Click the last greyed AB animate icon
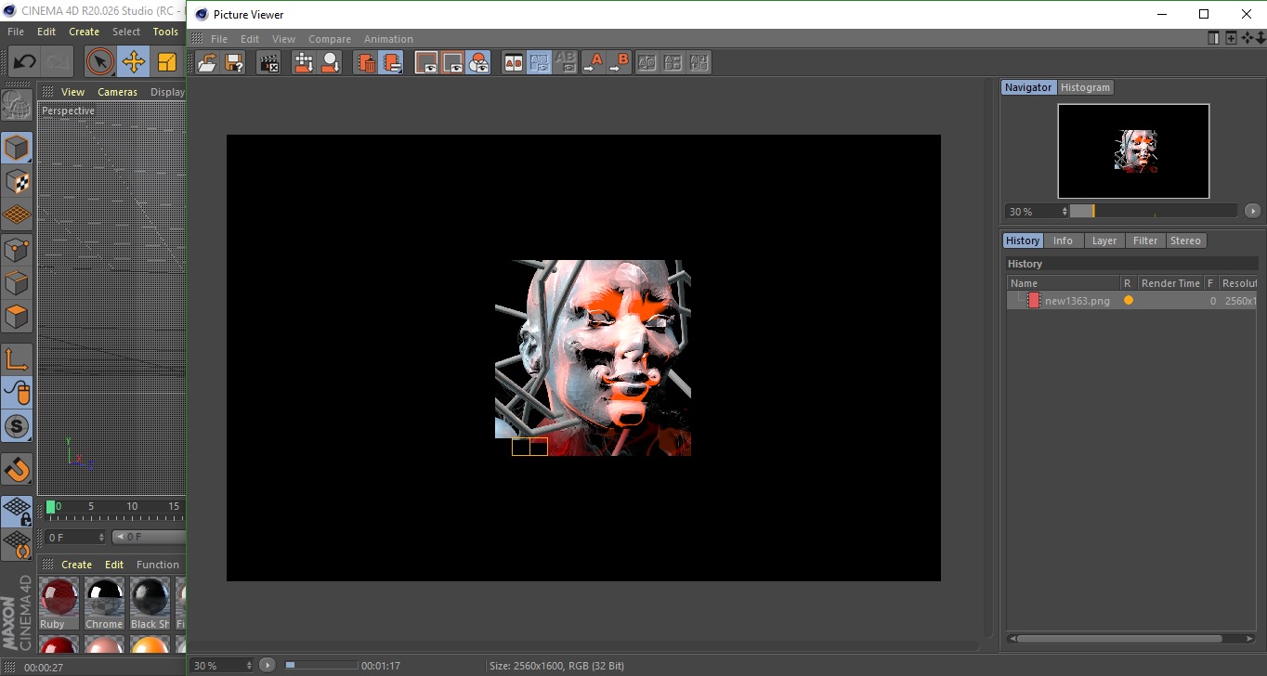This screenshot has height=676, width=1267. [x=699, y=62]
